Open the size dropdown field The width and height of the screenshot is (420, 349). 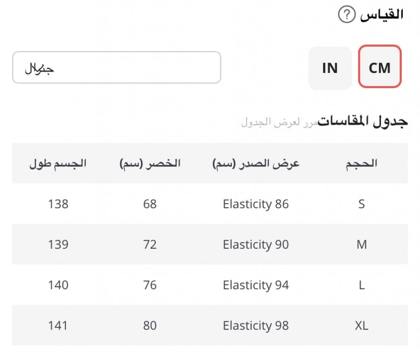click(117, 67)
